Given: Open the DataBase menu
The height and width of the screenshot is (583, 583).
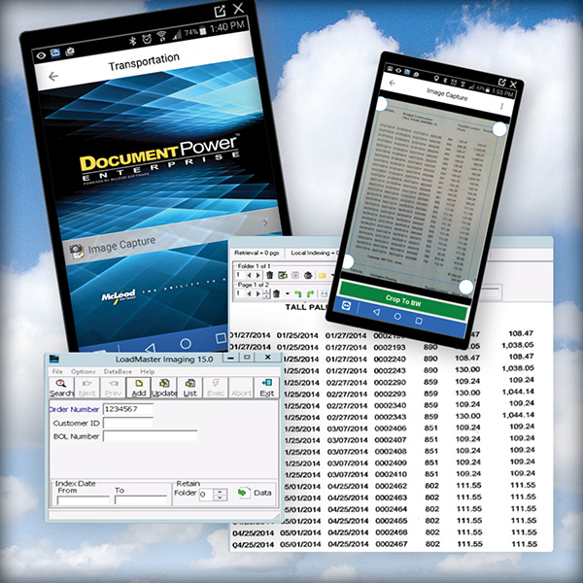Looking at the screenshot, I should click(118, 371).
